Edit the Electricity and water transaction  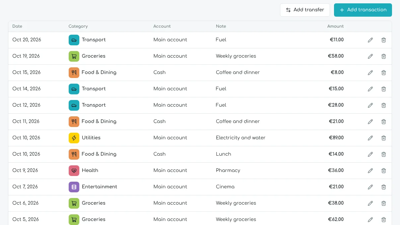[x=370, y=138]
